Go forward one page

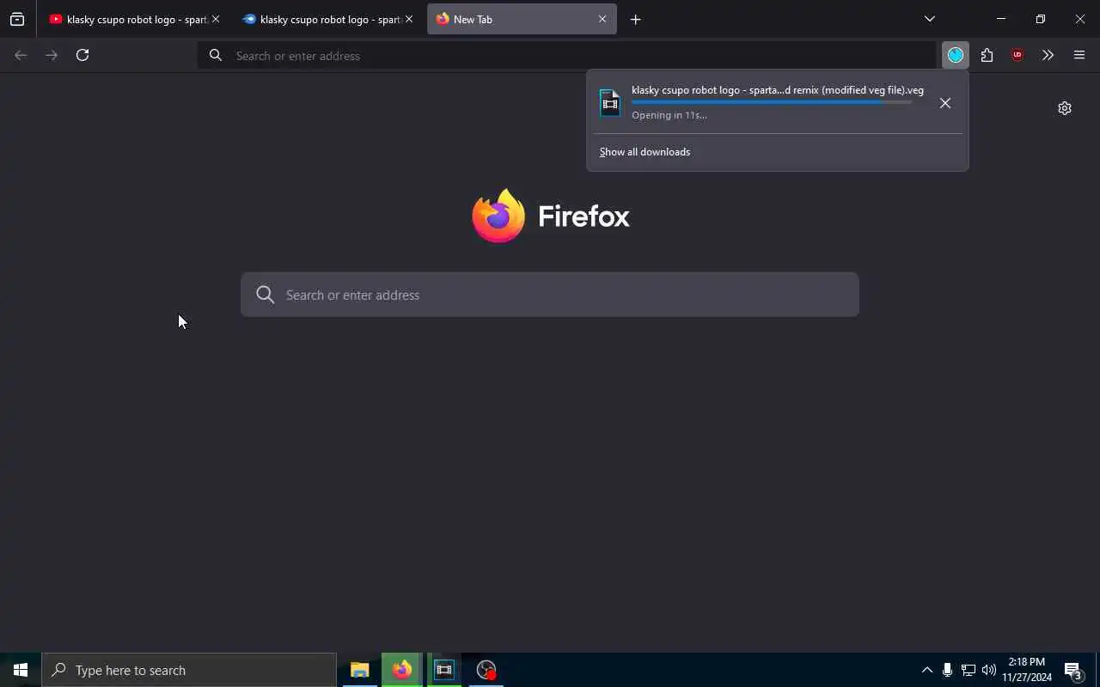[x=52, y=55]
